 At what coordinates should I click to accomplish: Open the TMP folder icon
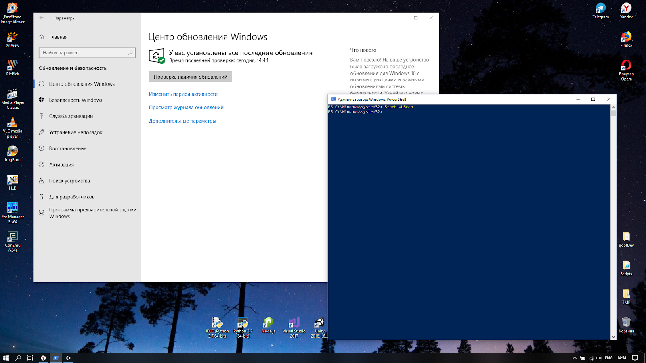[626, 297]
